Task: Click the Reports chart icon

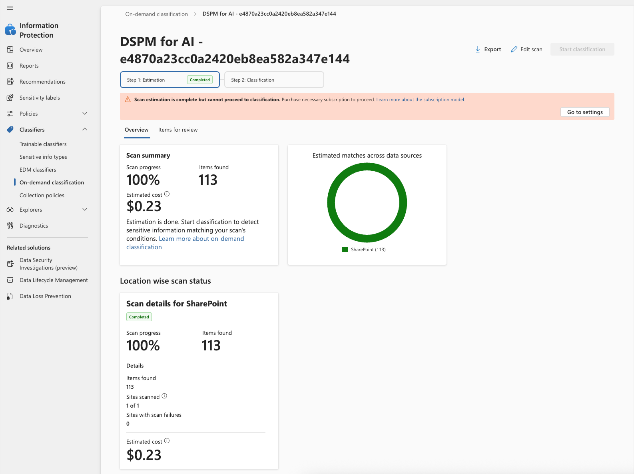Action: pyautogui.click(x=10, y=66)
